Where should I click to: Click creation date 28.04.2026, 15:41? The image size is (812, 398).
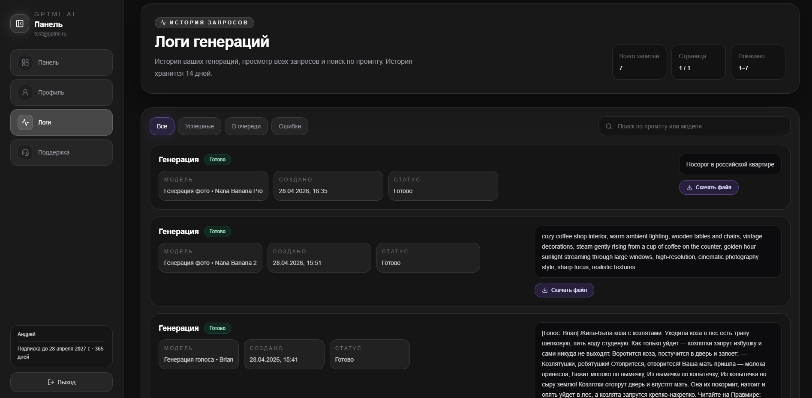click(x=284, y=354)
